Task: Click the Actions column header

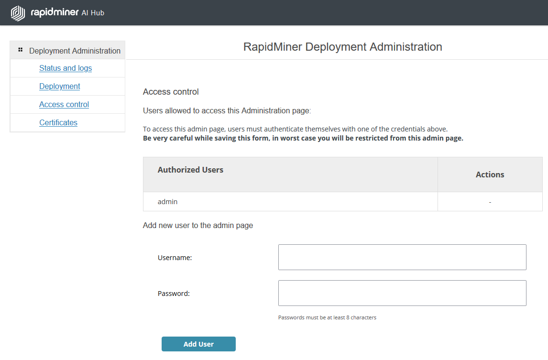Action: [490, 175]
